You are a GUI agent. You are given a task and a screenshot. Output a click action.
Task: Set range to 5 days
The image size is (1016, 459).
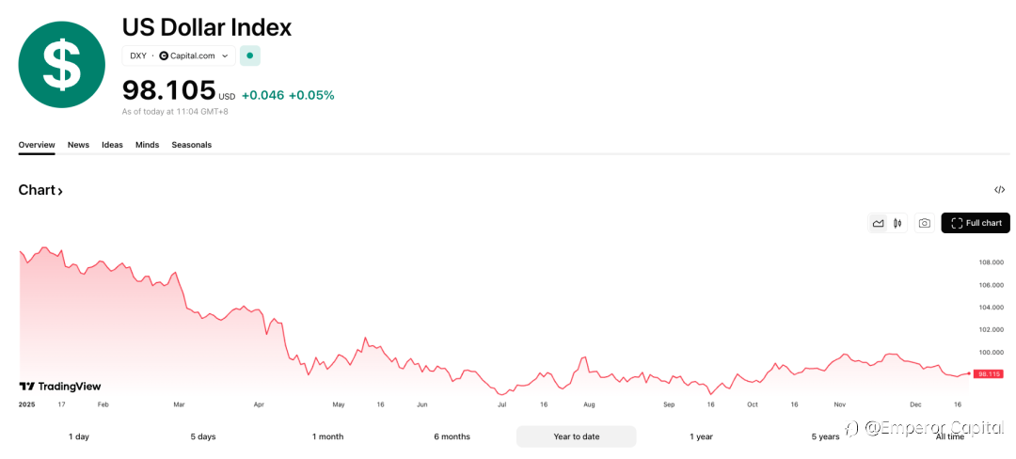click(203, 436)
